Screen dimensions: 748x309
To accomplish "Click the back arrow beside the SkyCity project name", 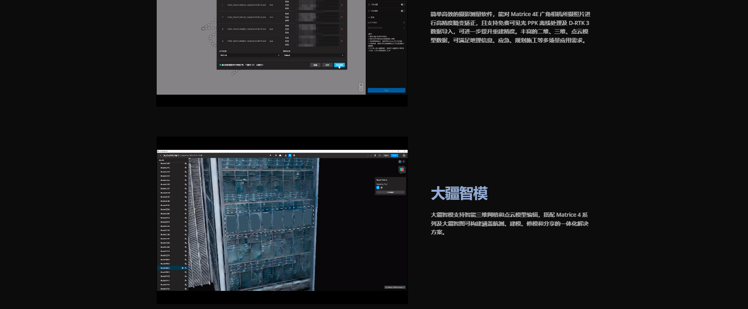I will pos(160,155).
